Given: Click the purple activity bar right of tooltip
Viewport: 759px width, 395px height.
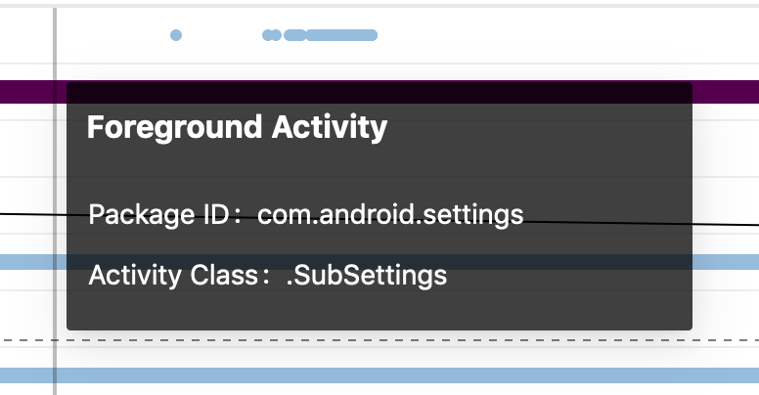Looking at the screenshot, I should tap(726, 92).
